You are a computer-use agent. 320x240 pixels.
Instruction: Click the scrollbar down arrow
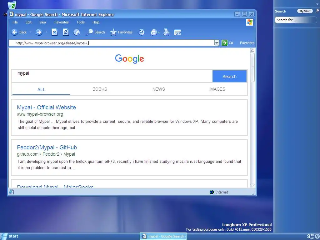tap(252, 185)
